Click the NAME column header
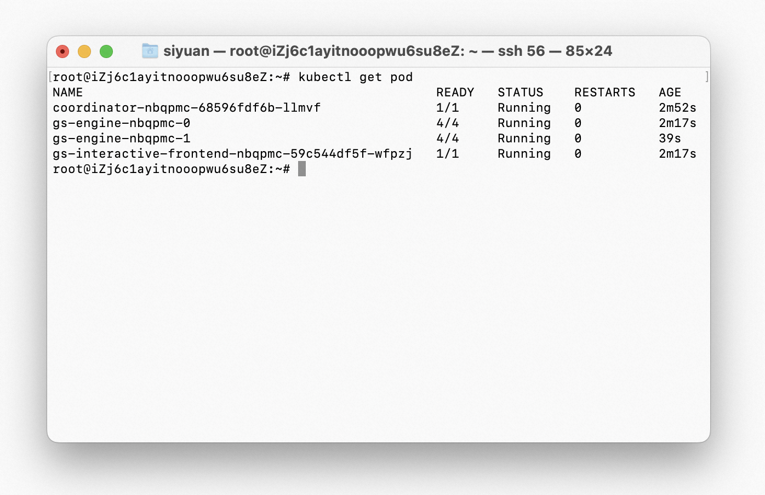 [68, 93]
